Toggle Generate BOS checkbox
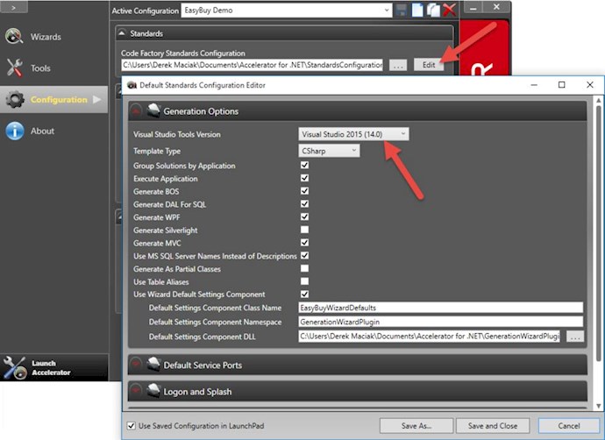The width and height of the screenshot is (605, 440). pos(304,191)
